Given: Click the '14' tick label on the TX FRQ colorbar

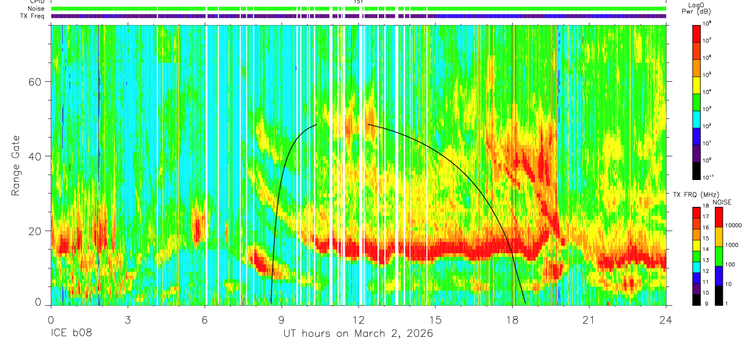Looking at the screenshot, I should coord(706,250).
